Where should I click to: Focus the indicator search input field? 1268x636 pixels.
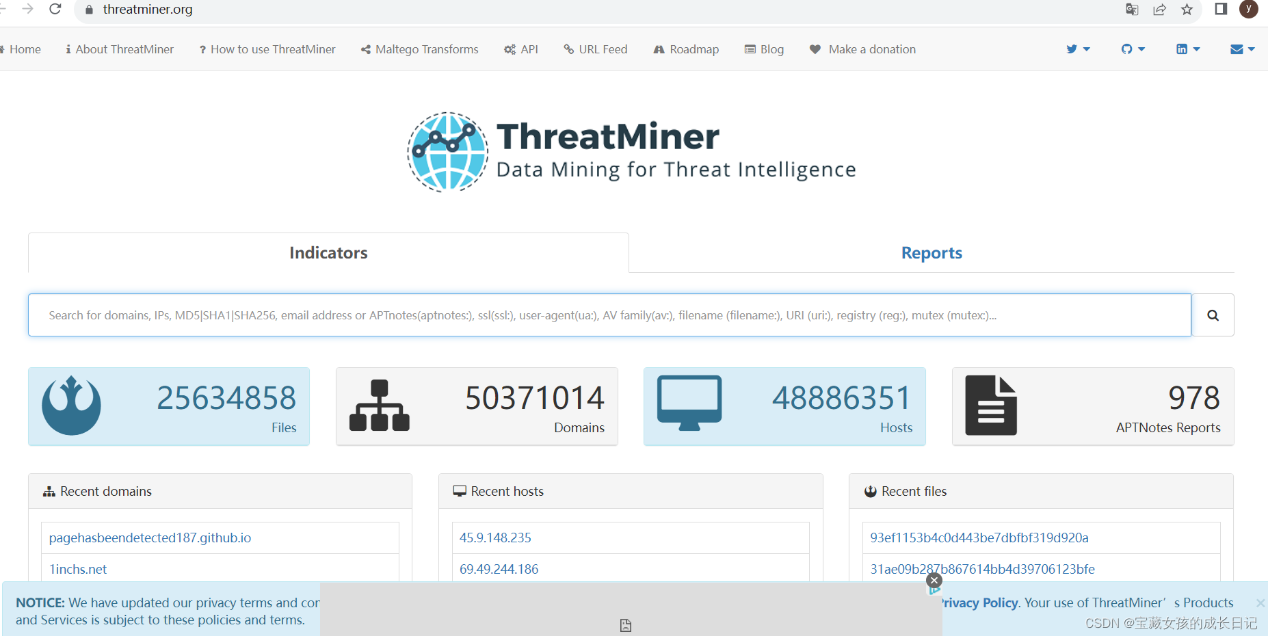tap(609, 315)
